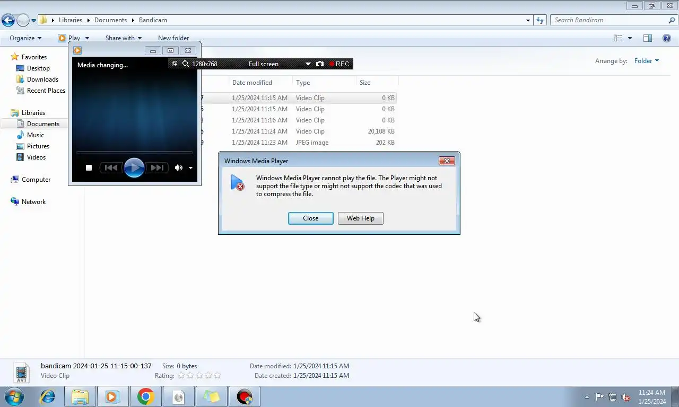Select Libraries in the navigation pane
This screenshot has width=679, height=407.
coord(33,113)
